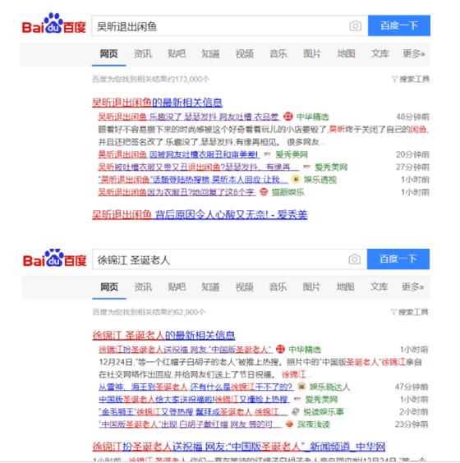Open 搜索工具 filter in bottom results
This screenshot has height=463, width=460.
point(409,312)
